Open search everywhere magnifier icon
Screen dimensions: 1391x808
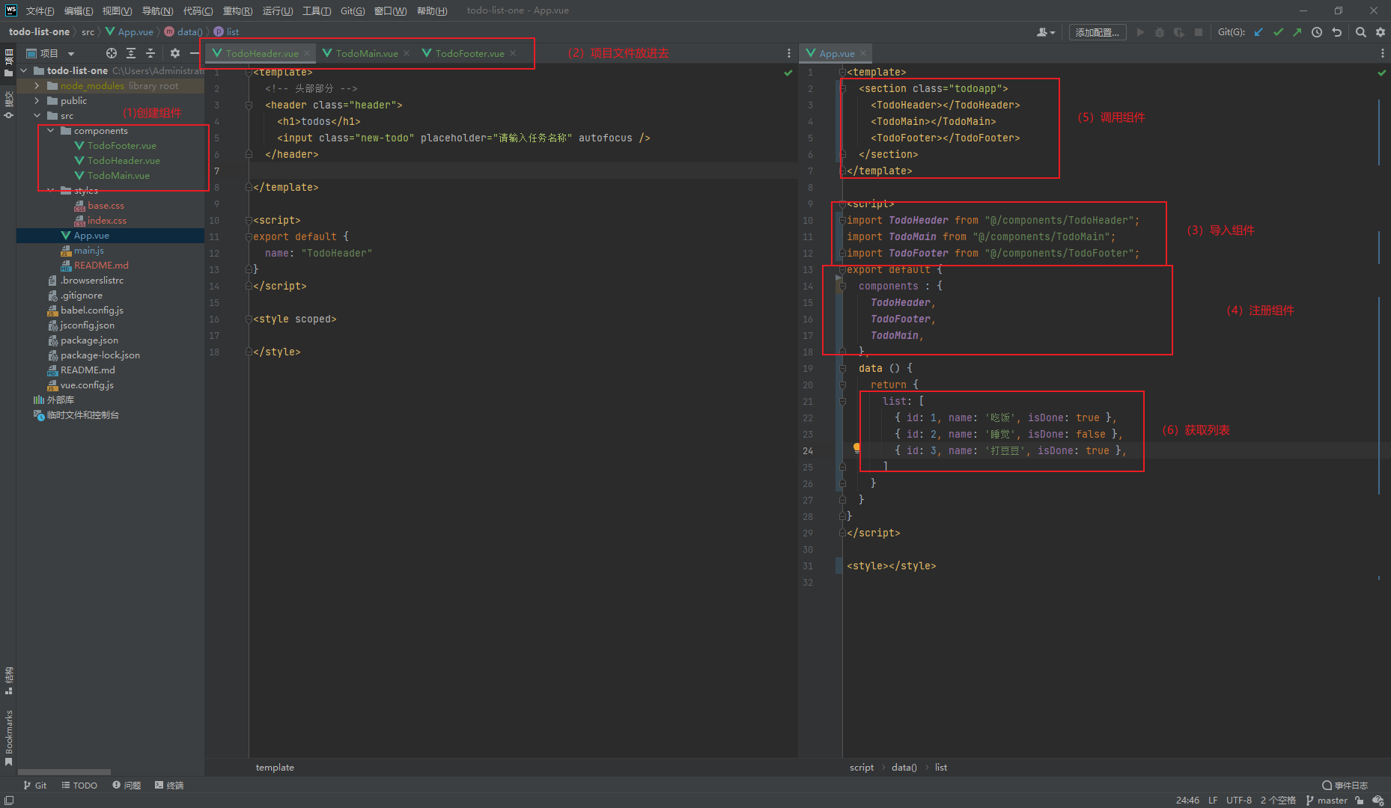point(1361,32)
